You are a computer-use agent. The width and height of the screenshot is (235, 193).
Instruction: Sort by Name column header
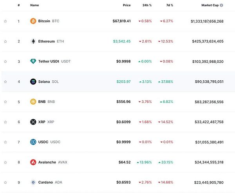click(x=34, y=5)
